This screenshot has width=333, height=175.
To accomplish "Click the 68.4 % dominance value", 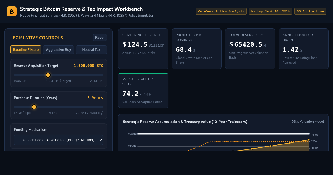I will click(x=185, y=49).
